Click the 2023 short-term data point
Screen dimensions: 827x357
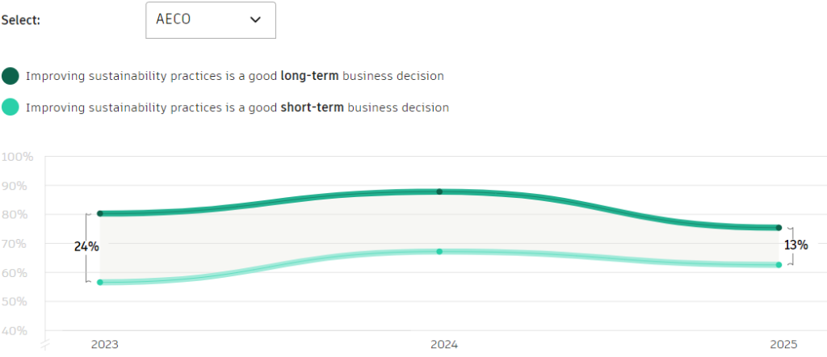click(100, 282)
